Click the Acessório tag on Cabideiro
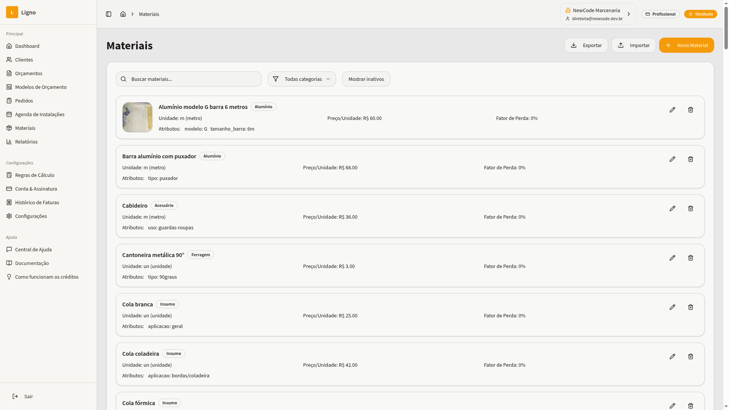The width and height of the screenshot is (729, 410). click(x=164, y=205)
